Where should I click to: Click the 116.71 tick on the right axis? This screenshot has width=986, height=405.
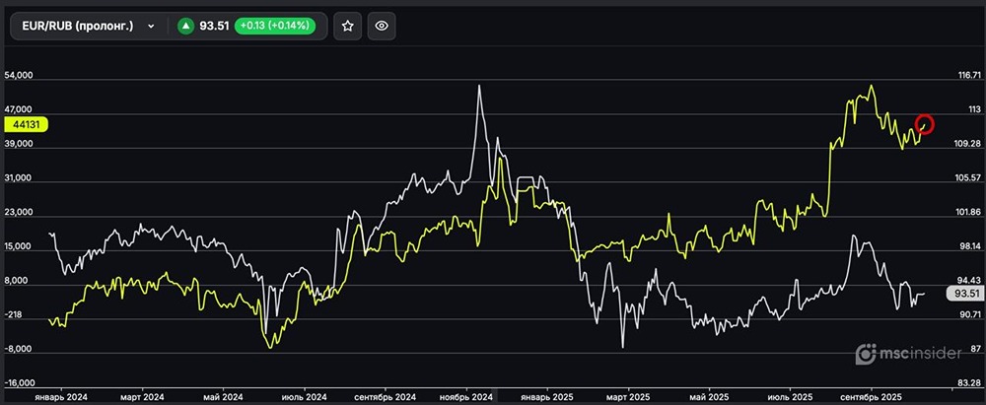click(968, 76)
